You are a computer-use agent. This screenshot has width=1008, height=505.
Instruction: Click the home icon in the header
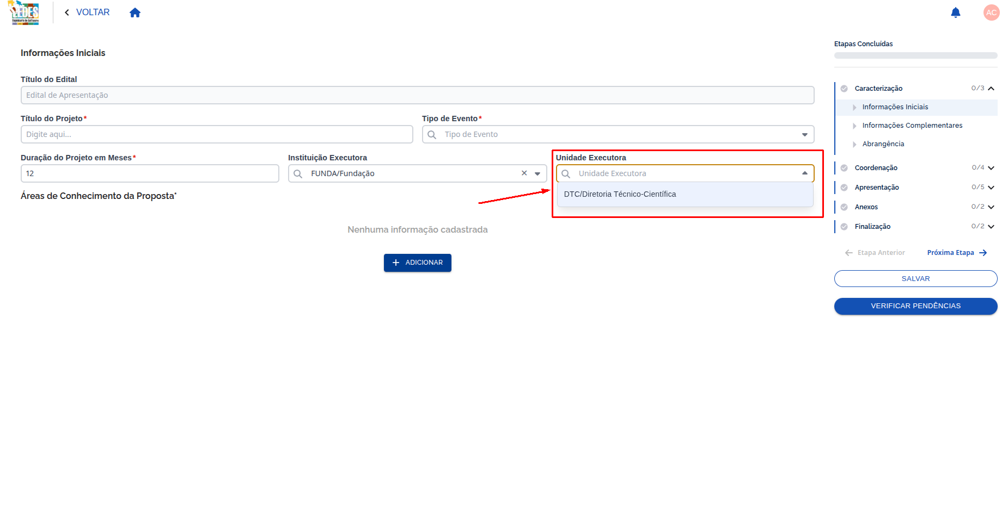click(135, 13)
